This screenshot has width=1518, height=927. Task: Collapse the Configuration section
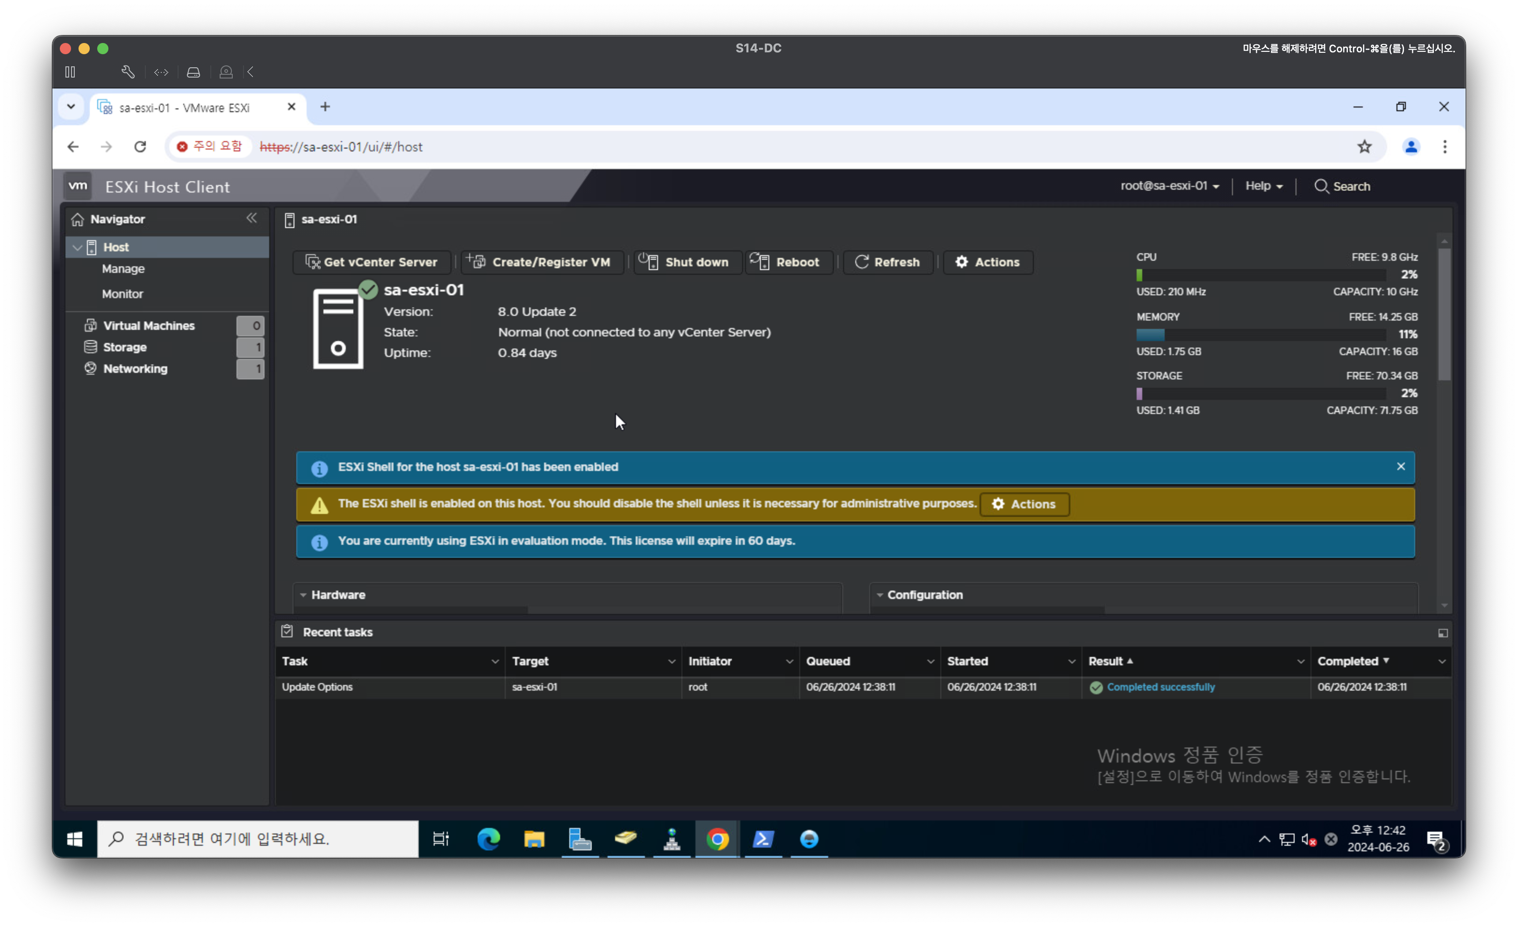(880, 595)
